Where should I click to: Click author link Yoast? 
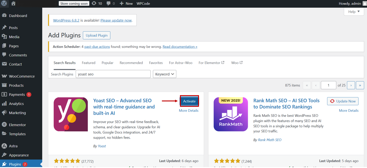coord(102,146)
